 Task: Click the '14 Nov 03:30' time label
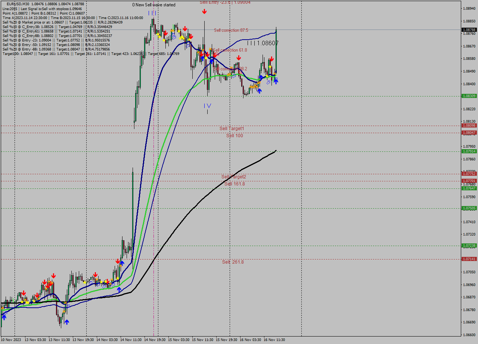(x=107, y=340)
